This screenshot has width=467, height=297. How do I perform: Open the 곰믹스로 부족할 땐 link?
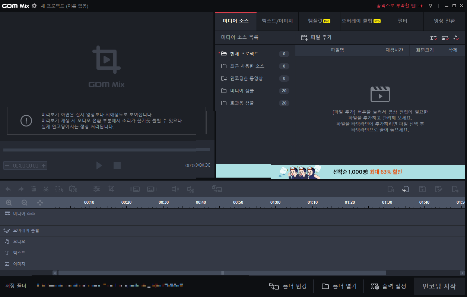[x=400, y=6]
